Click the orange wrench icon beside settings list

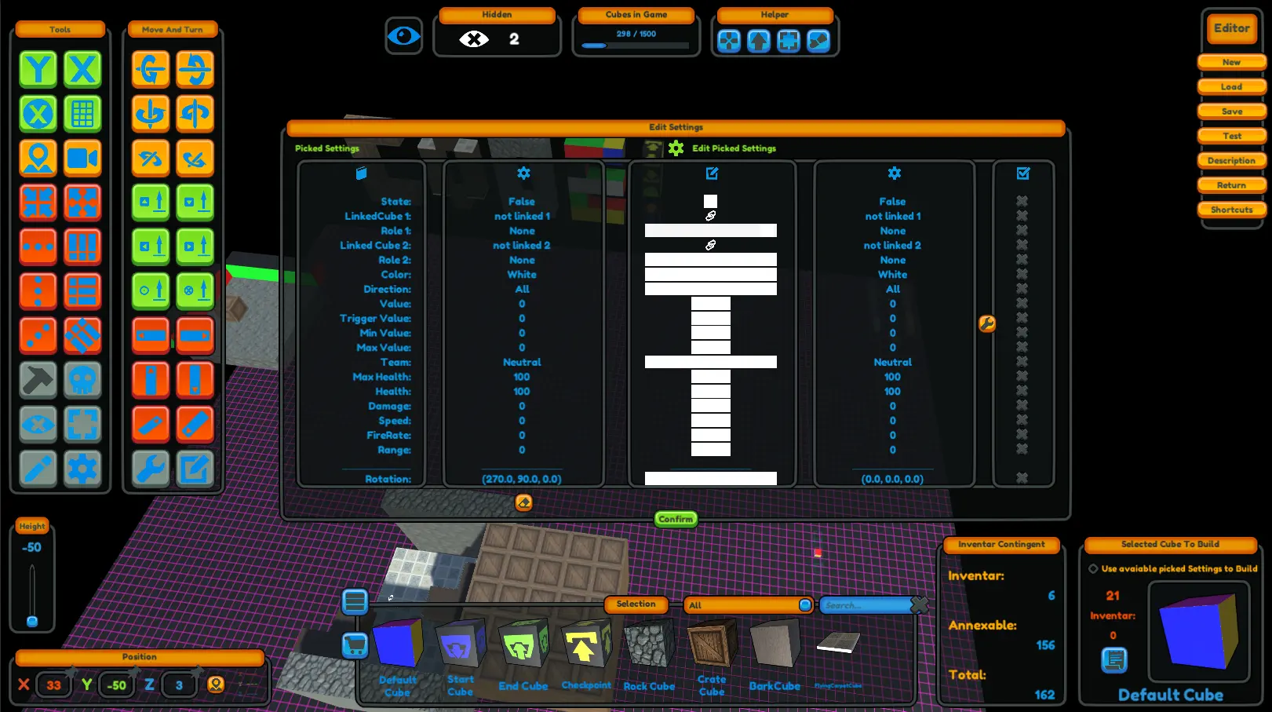click(987, 323)
